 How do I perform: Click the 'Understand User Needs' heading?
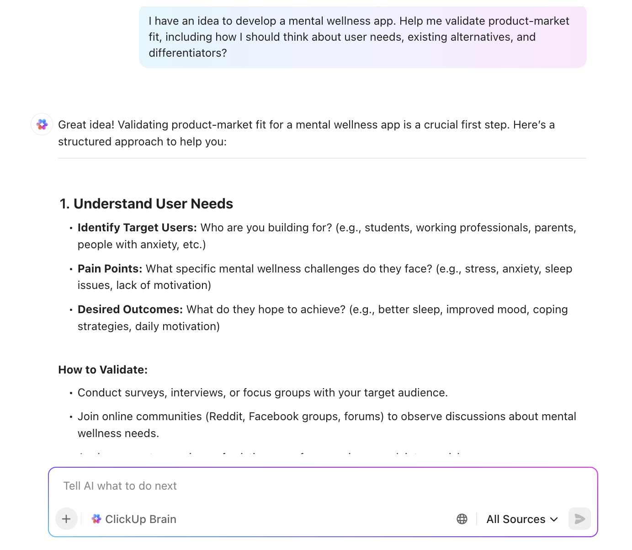click(153, 204)
